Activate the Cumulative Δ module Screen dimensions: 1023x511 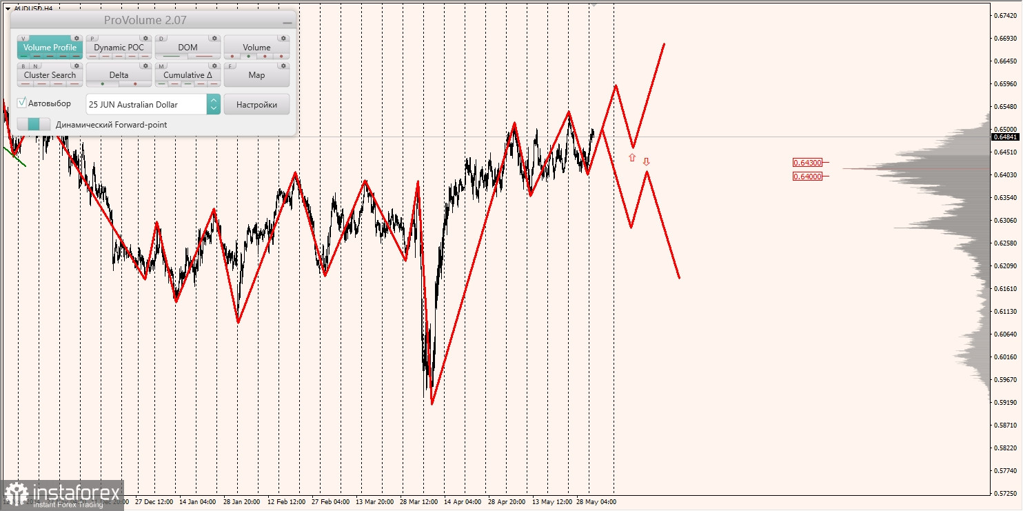coord(188,75)
